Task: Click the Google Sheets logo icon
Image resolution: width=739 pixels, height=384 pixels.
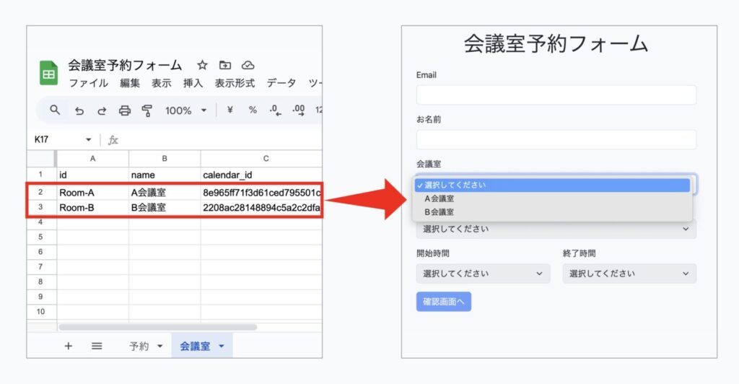Action: [x=48, y=73]
